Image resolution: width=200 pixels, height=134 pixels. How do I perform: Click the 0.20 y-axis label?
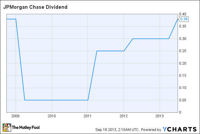(x=183, y=63)
